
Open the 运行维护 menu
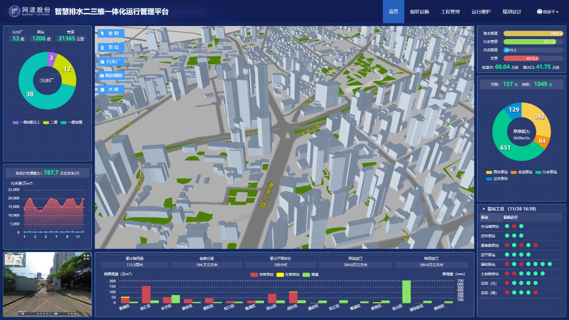[x=481, y=12]
